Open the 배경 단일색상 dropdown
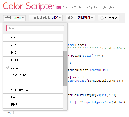The image size is (129, 117). [80, 18]
